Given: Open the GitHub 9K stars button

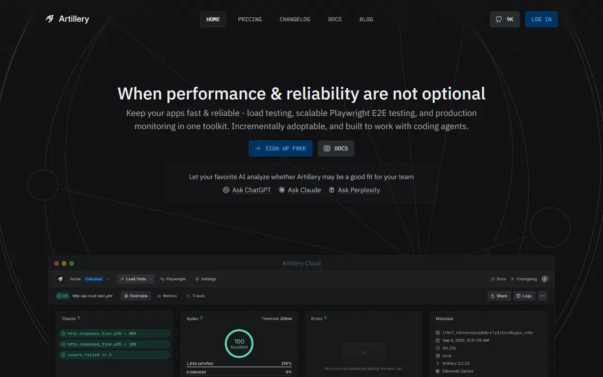Looking at the screenshot, I should tap(505, 19).
